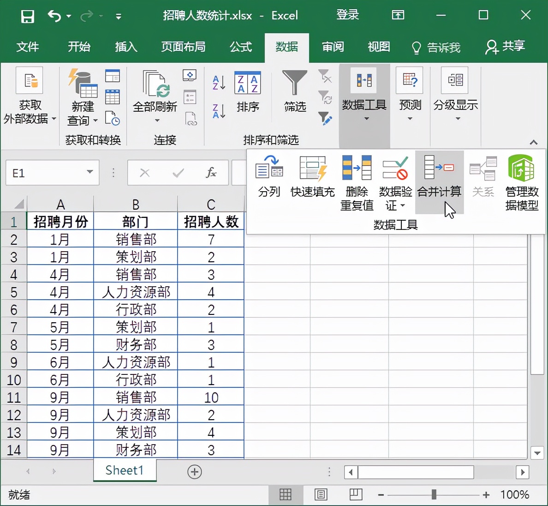
Task: Click the Sheet1 tab
Action: pos(125,470)
